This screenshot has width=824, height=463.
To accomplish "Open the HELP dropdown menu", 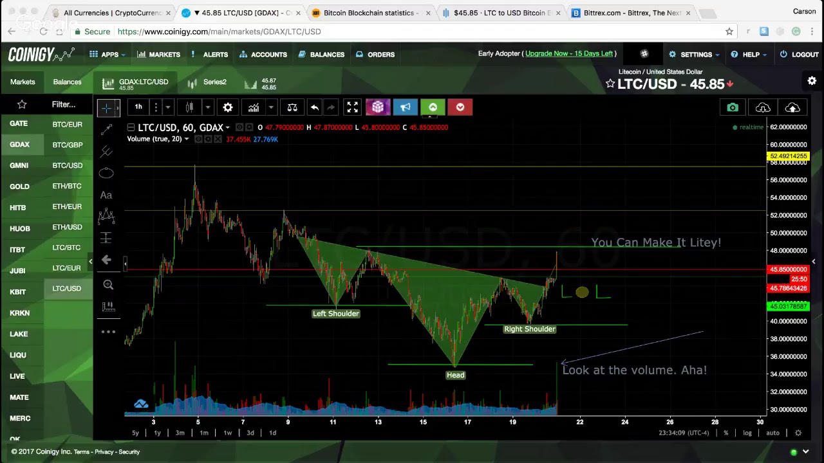I will tap(749, 55).
